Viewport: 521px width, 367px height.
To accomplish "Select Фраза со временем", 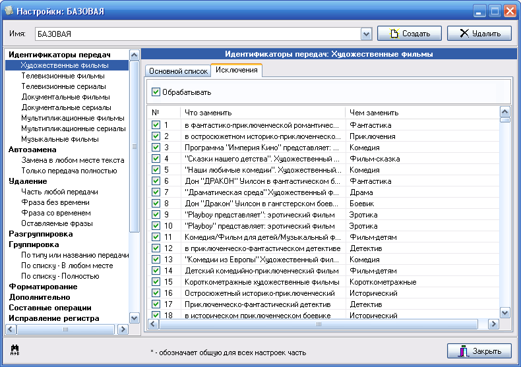I will pyautogui.click(x=56, y=213).
